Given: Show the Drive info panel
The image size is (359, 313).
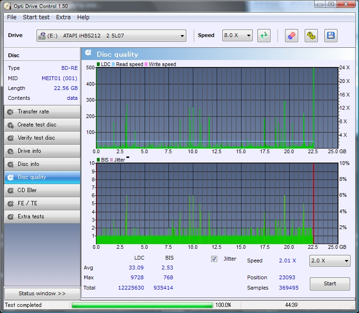Looking at the screenshot, I should click(x=42, y=151).
